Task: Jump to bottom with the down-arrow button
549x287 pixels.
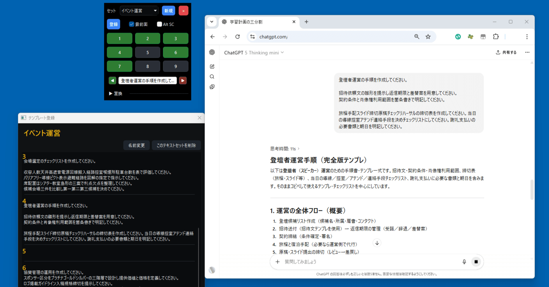Action: (377, 243)
